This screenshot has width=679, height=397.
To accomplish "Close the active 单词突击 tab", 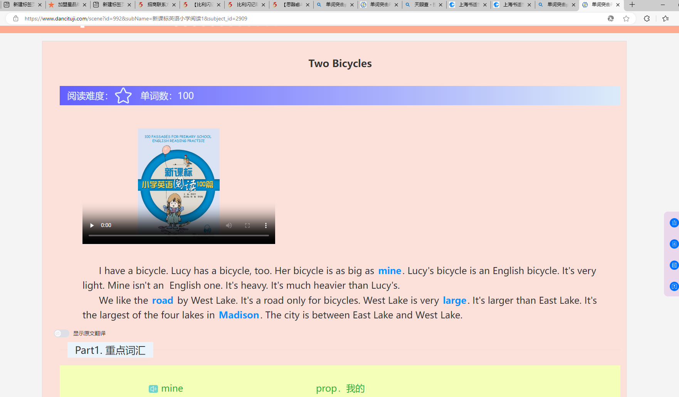I will point(618,5).
